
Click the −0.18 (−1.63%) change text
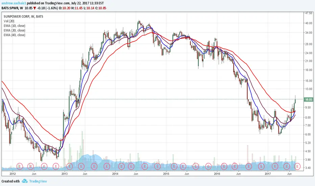coord(47,8)
